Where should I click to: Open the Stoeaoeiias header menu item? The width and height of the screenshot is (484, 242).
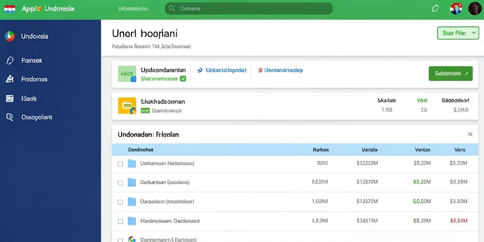134,9
